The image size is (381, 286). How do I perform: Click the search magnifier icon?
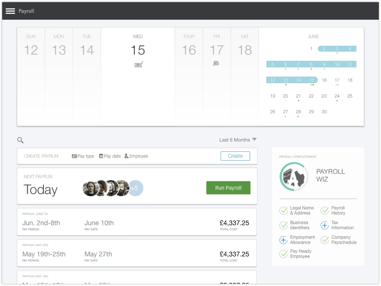pos(20,140)
